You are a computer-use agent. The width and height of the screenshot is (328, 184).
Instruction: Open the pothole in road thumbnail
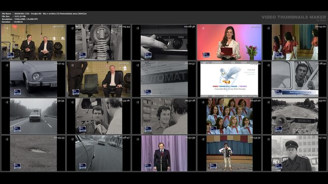[33, 153]
